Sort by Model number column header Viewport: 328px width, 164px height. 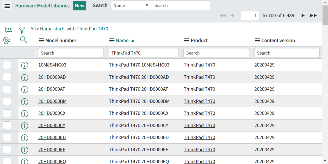61,41
